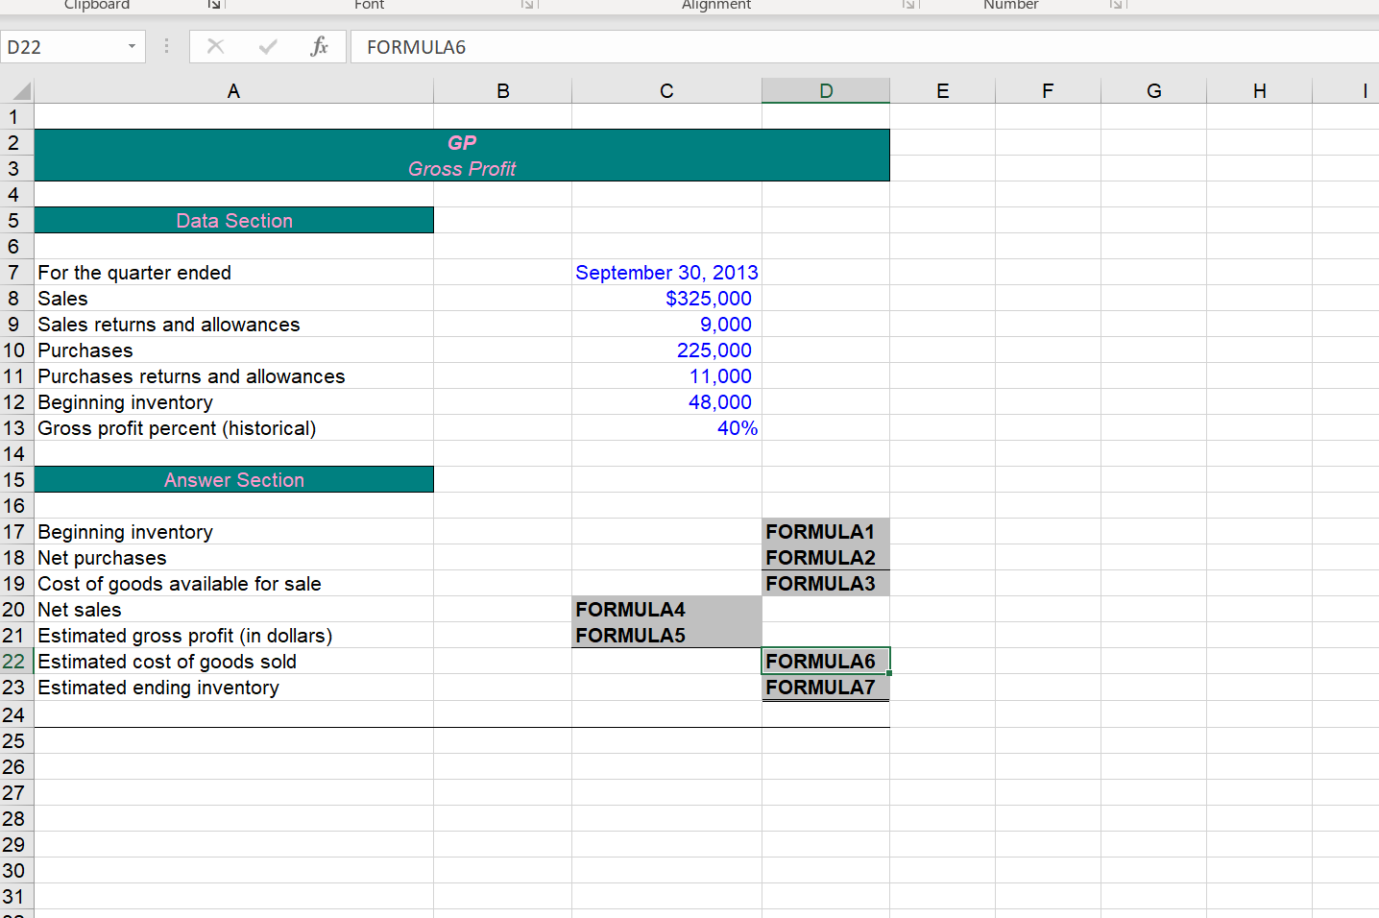Screen dimensions: 1379x918
Task: Click inside the formula bar
Action: pos(672,46)
